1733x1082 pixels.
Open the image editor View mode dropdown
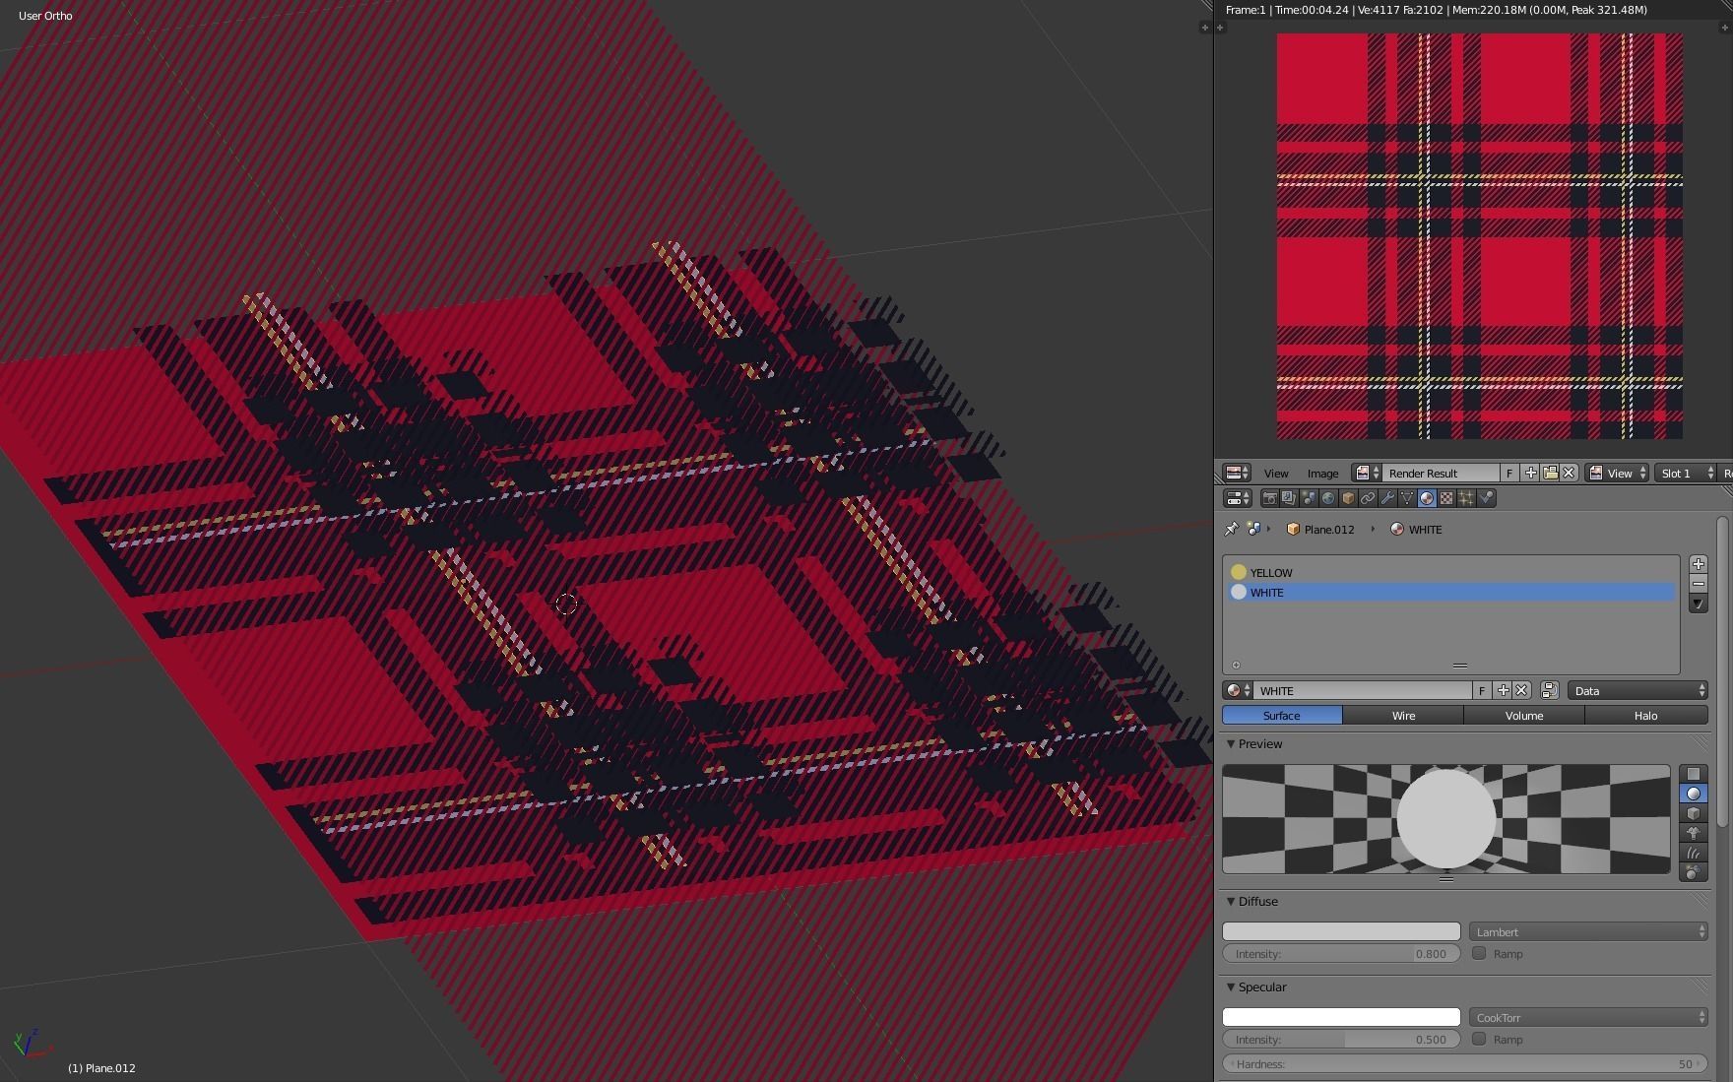[1617, 474]
